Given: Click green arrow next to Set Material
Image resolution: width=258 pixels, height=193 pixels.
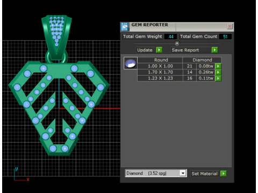Looking at the screenshot, I should (224, 173).
